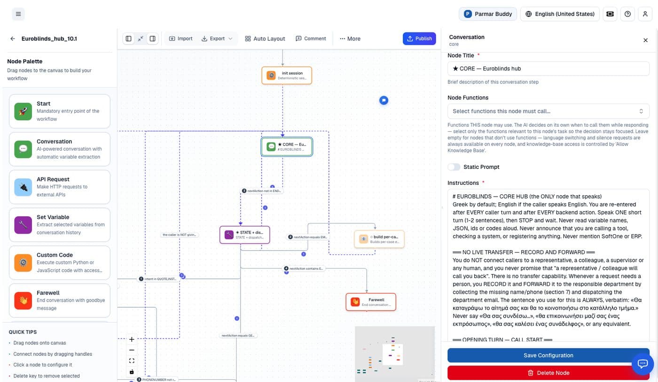The width and height of the screenshot is (658, 382).
Task: Click the fit view canvas icon
Action: coord(132,361)
